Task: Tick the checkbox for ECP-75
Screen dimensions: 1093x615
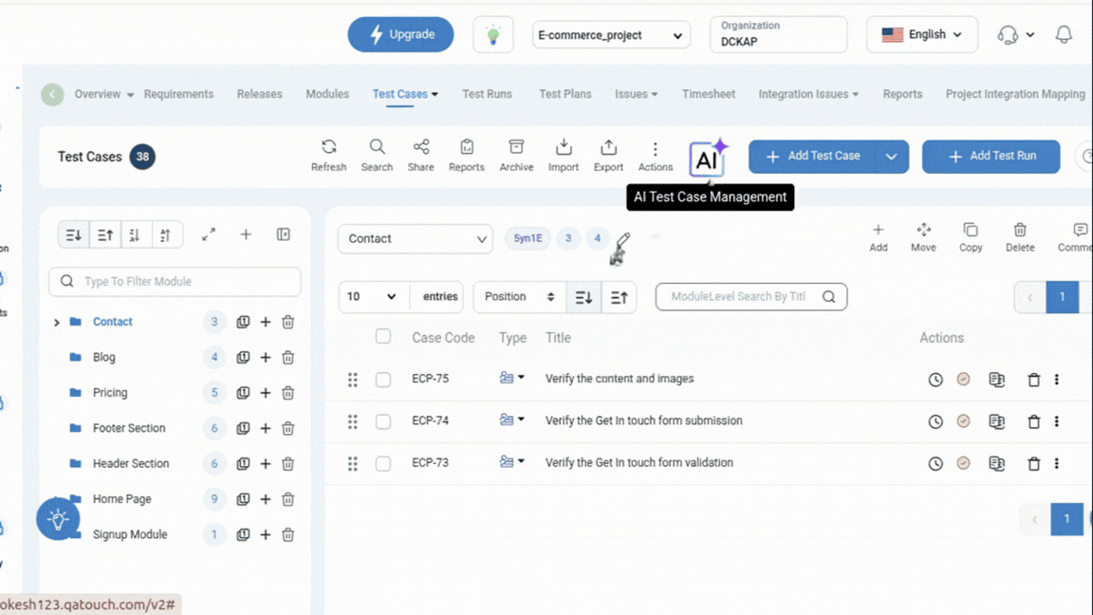Action: tap(383, 380)
